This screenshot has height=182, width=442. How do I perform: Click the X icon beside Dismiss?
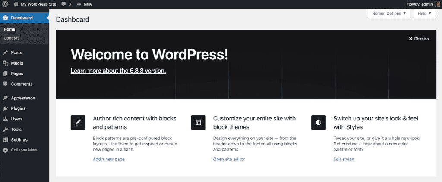click(410, 39)
